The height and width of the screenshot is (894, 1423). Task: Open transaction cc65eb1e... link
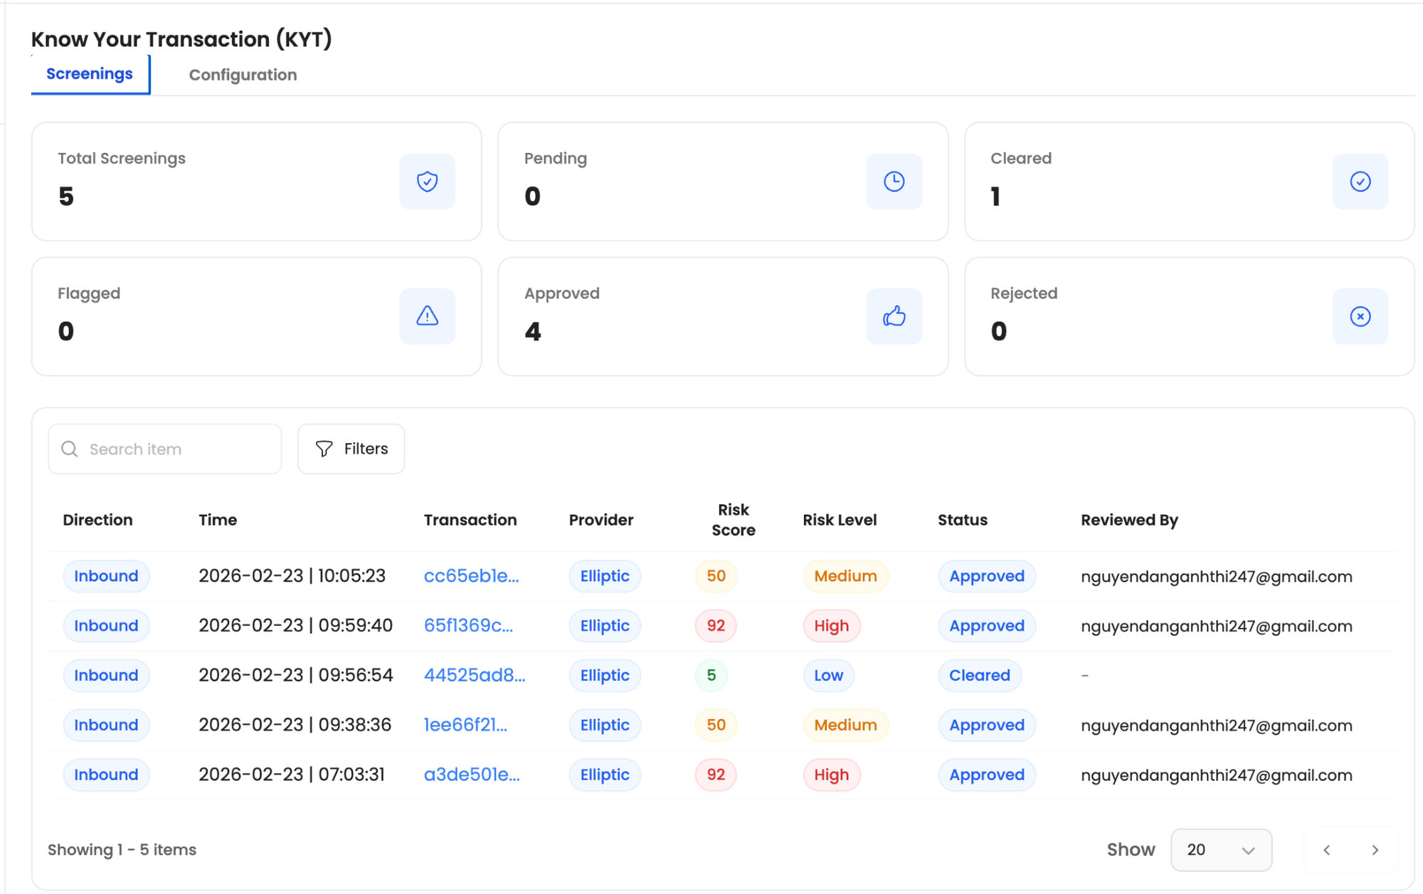[471, 576]
